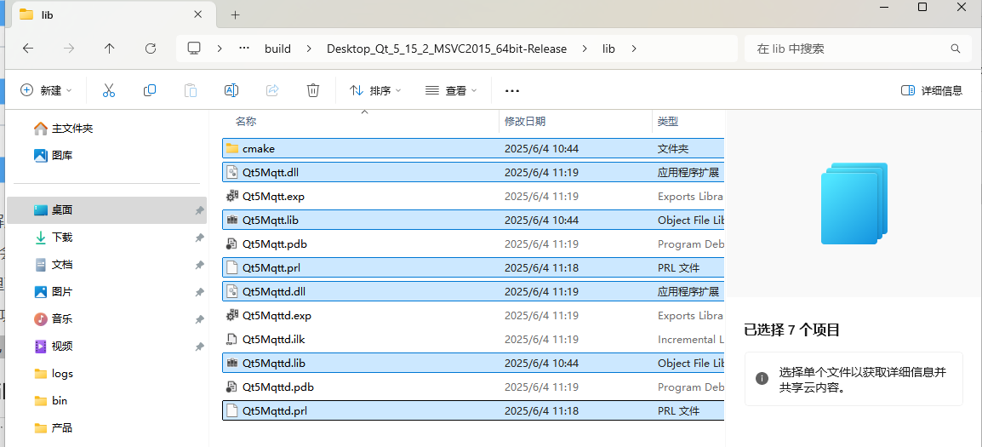The width and height of the screenshot is (982, 447).
Task: Open the See more ellipsis toolbar menu
Action: tap(511, 90)
